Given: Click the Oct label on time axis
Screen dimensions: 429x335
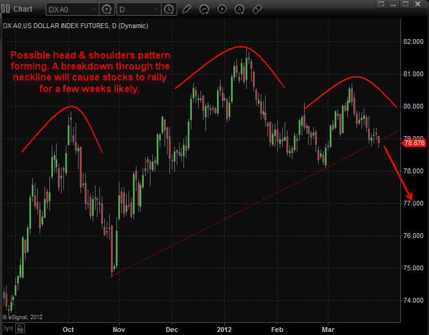Looking at the screenshot, I should point(68,330).
